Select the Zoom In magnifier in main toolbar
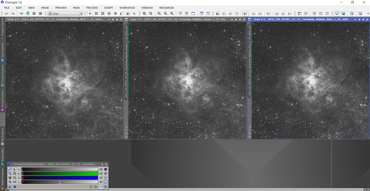The image size is (370, 191). tap(145, 14)
